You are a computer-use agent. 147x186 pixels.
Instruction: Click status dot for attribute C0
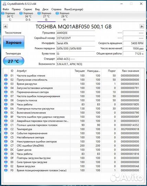pos(6,121)
